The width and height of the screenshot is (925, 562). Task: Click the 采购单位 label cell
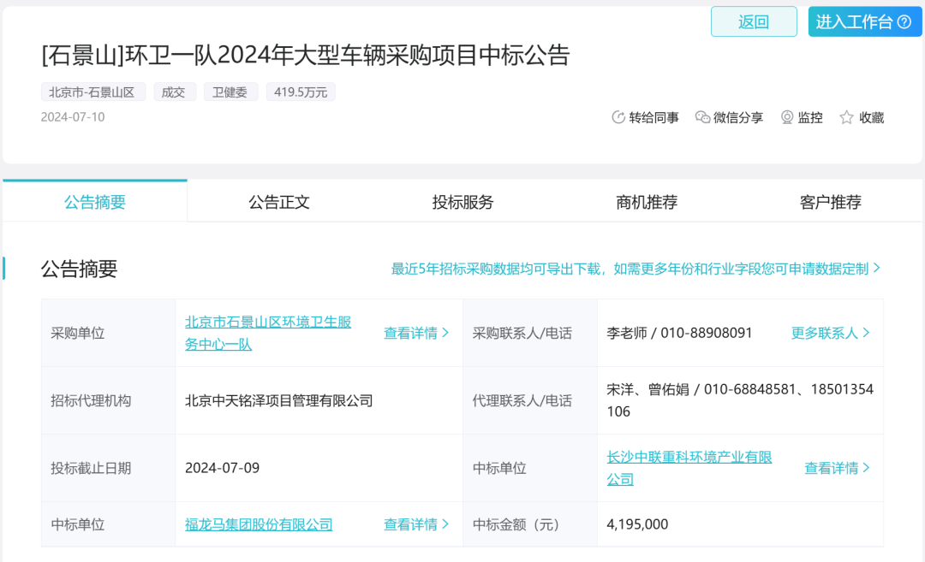click(x=109, y=333)
